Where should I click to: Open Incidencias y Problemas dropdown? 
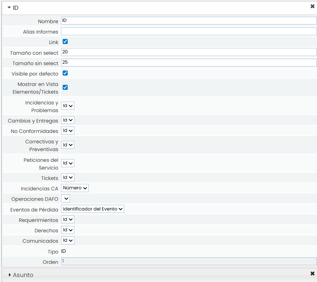[x=68, y=106]
